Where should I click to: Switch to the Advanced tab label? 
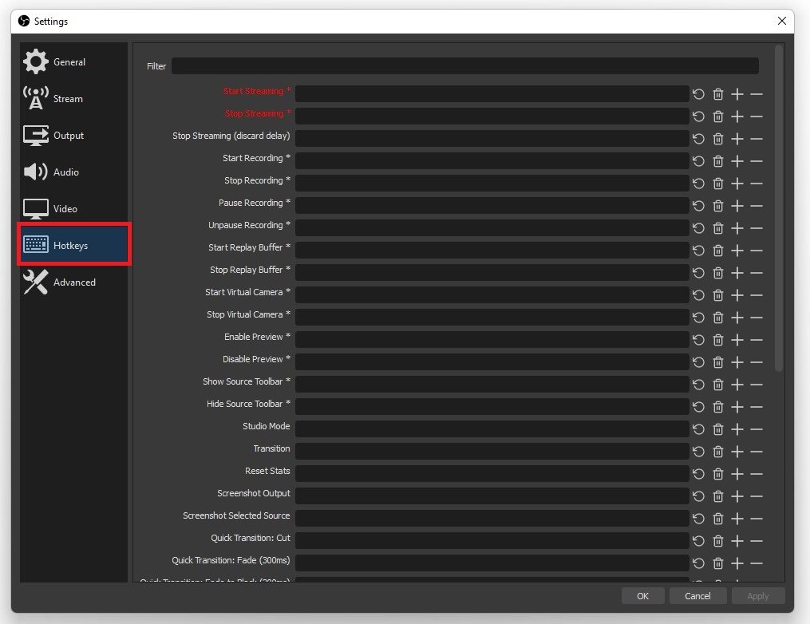(x=74, y=282)
